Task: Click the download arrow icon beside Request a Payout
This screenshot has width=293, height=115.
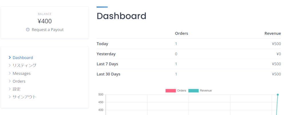Action: 28,29
